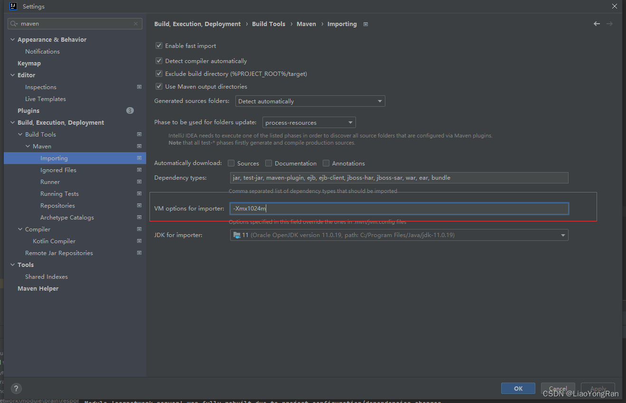Open Phase for folders update dropdown
This screenshot has width=626, height=403.
point(309,123)
